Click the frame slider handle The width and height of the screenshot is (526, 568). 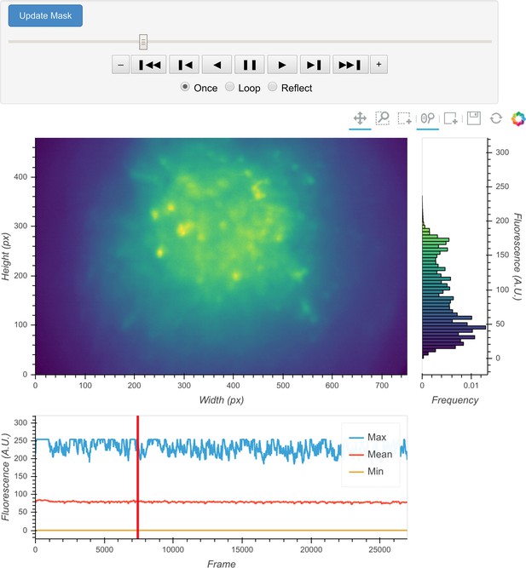143,42
